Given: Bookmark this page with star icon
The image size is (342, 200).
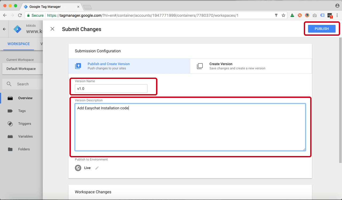Looking at the screenshot, I should (283, 15).
